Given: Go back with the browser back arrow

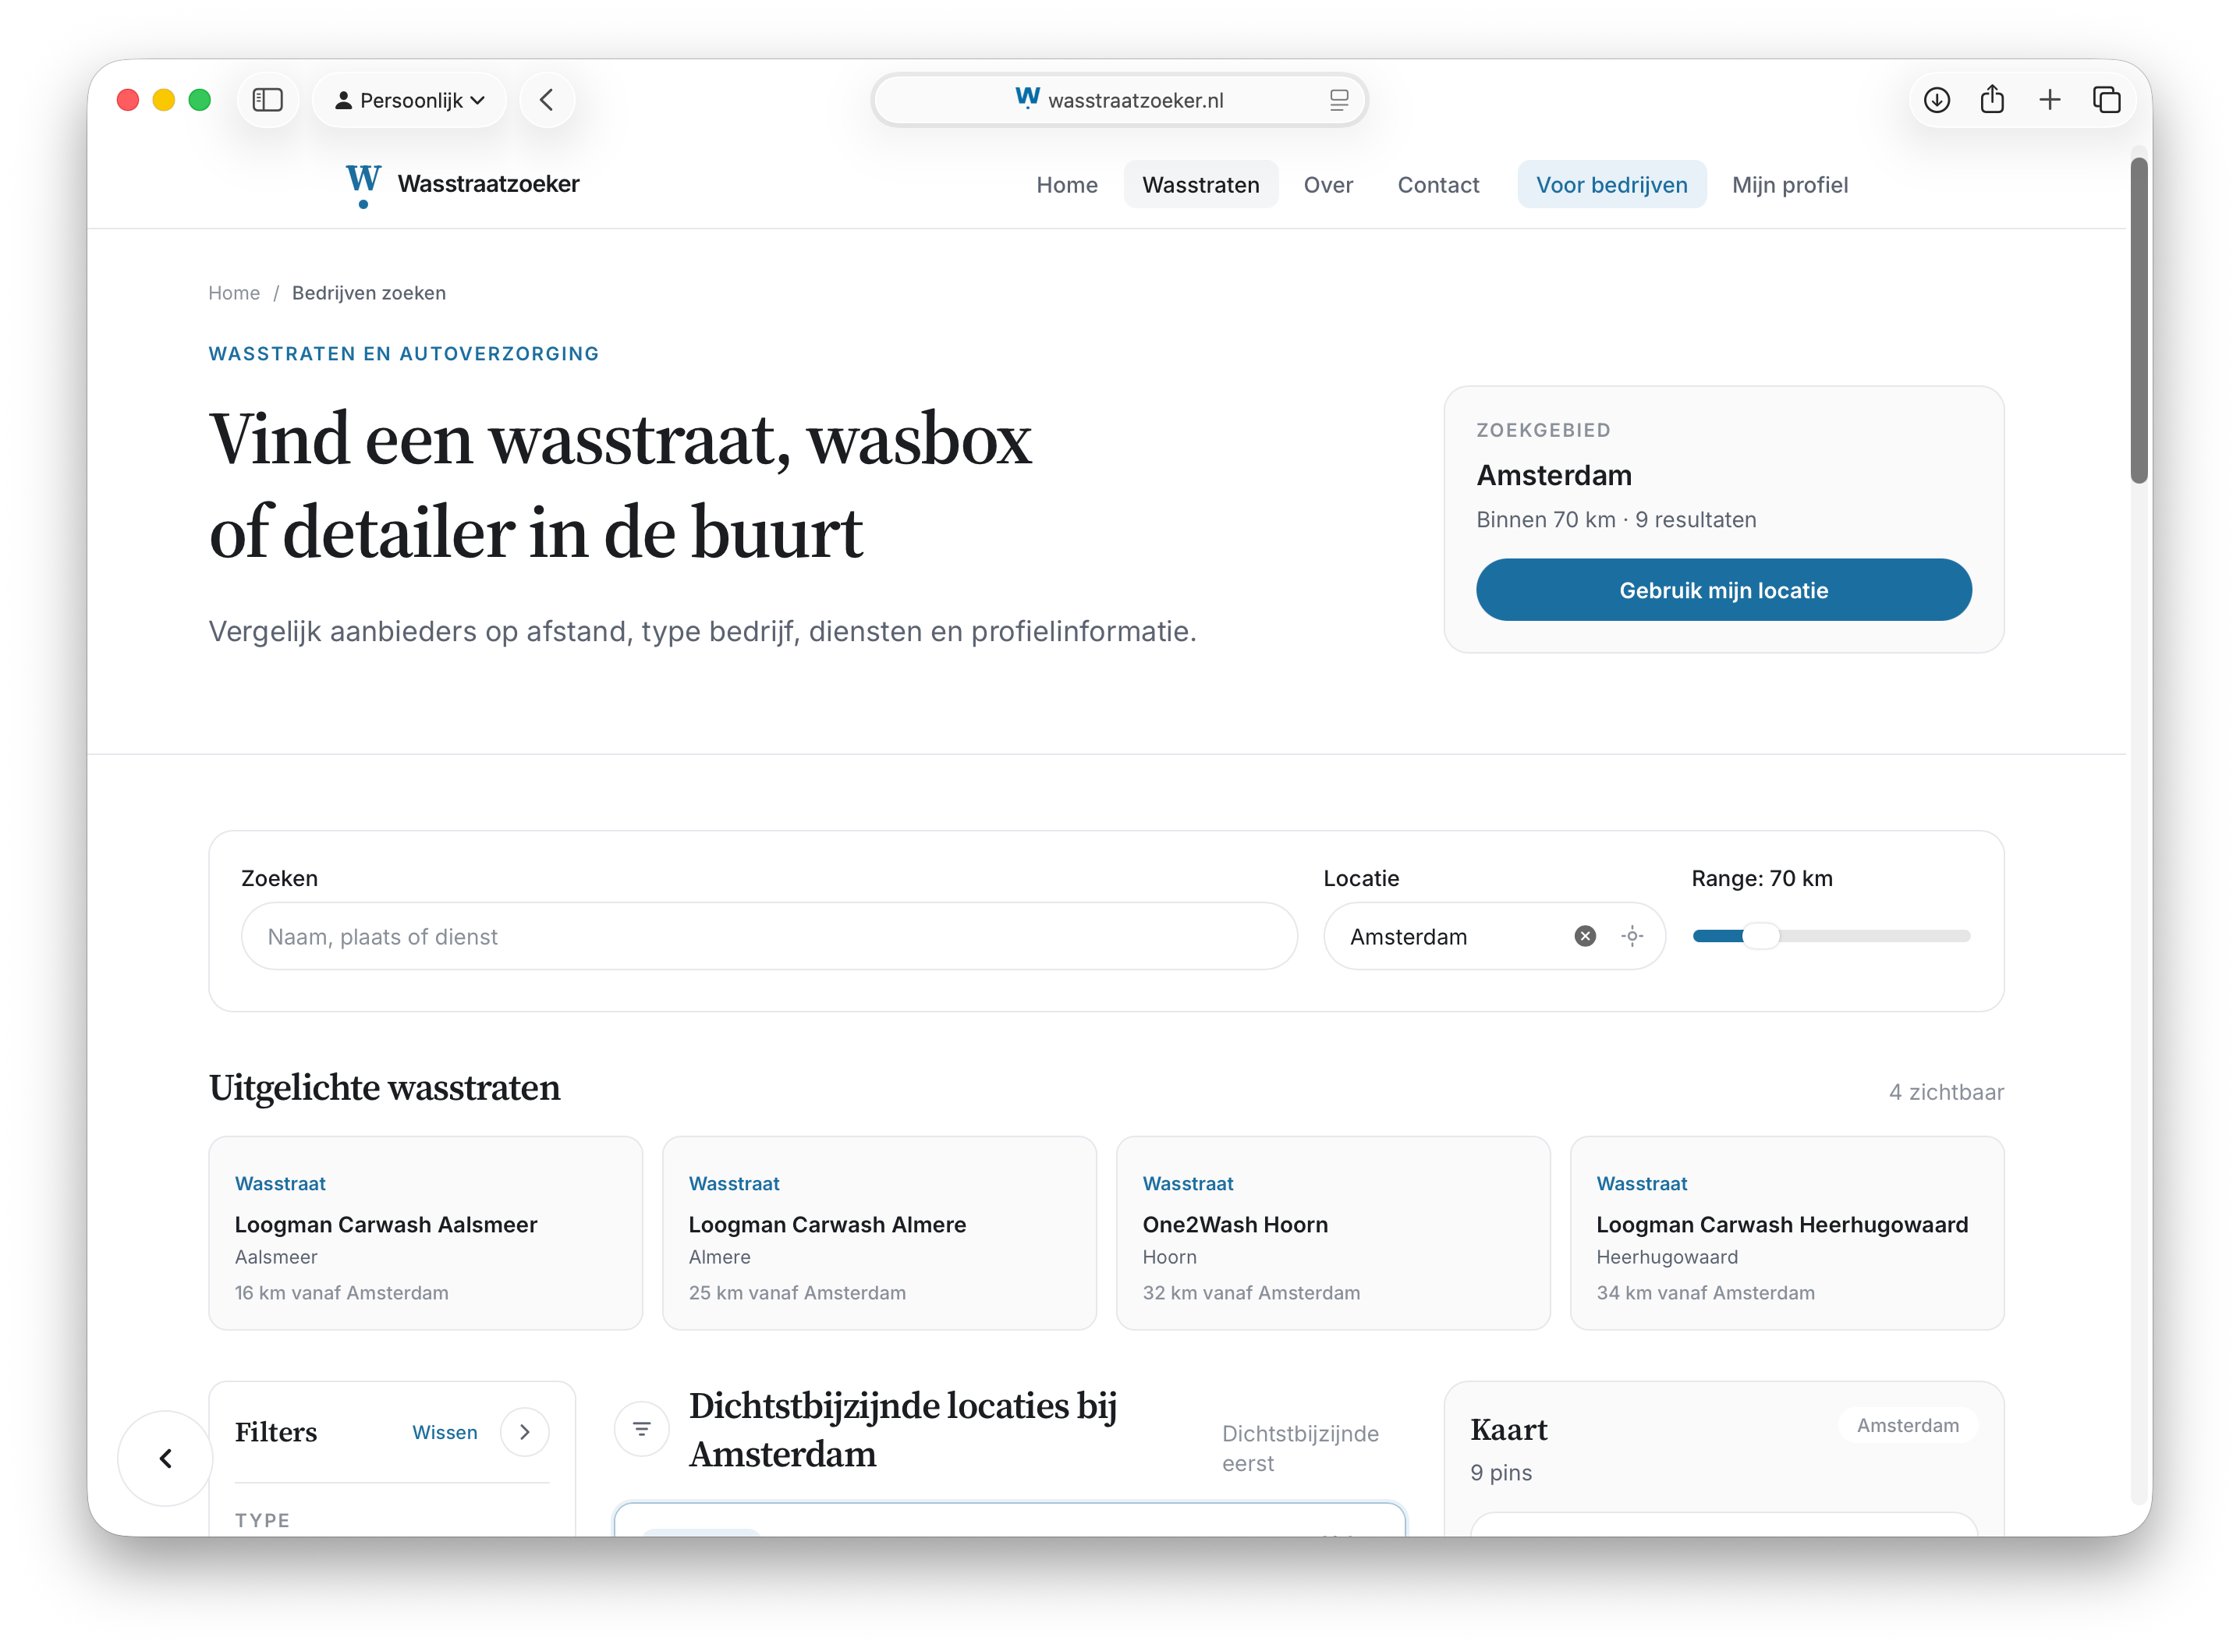Looking at the screenshot, I should click(x=547, y=100).
